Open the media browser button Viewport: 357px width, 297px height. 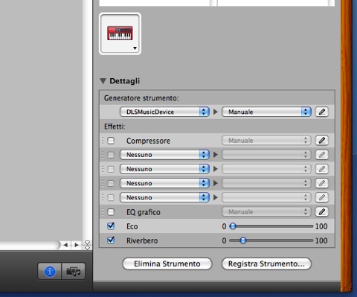click(x=73, y=271)
